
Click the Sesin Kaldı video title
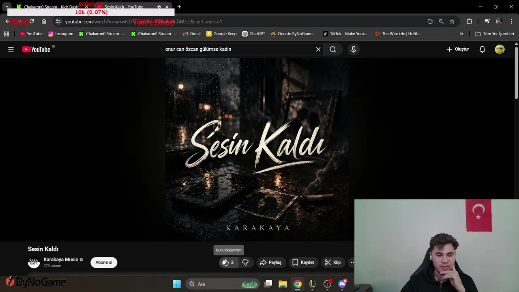[x=43, y=249]
